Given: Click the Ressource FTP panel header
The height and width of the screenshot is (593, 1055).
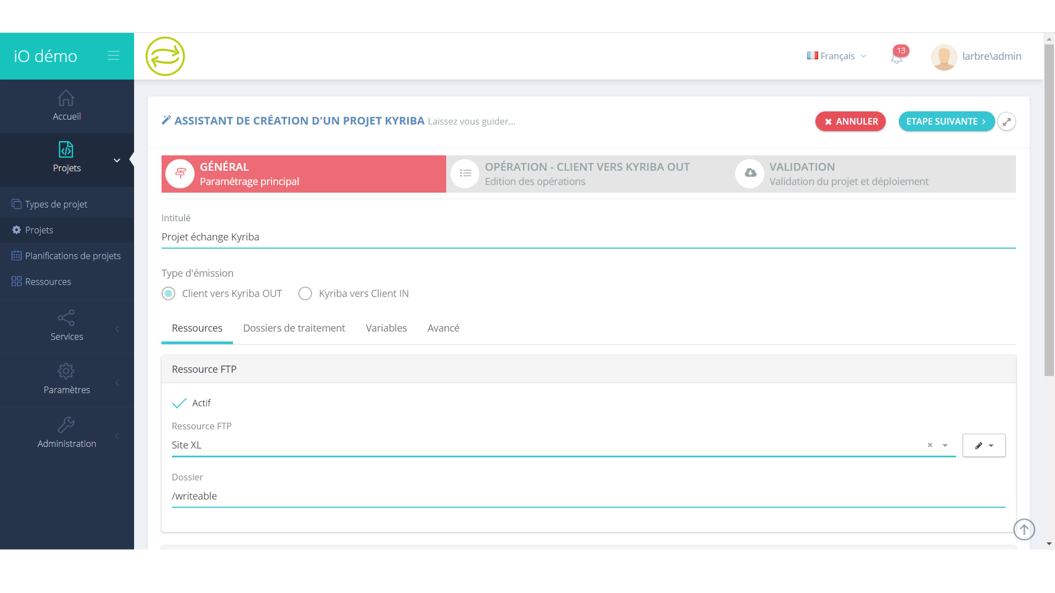Looking at the screenshot, I should point(588,370).
